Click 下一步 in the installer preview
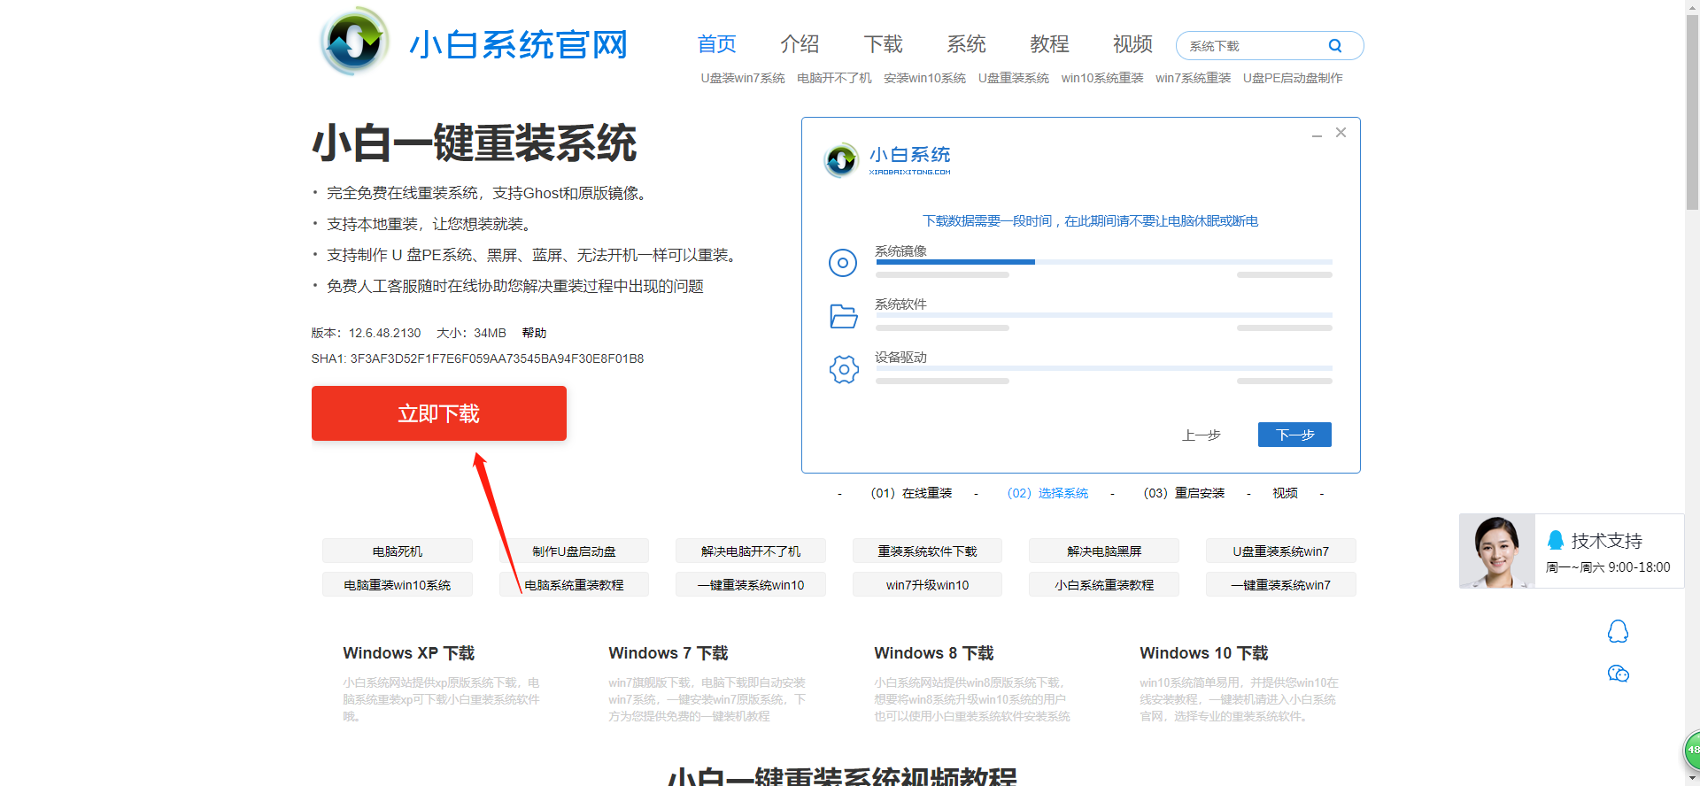This screenshot has height=786, width=1700. pyautogui.click(x=1294, y=435)
